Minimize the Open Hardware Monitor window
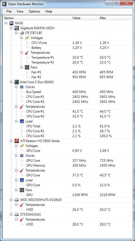Image resolution: width=135 pixels, height=241 pixels. pyautogui.click(x=109, y=3)
